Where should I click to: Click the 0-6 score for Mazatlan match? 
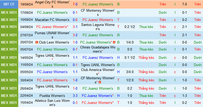75,20
